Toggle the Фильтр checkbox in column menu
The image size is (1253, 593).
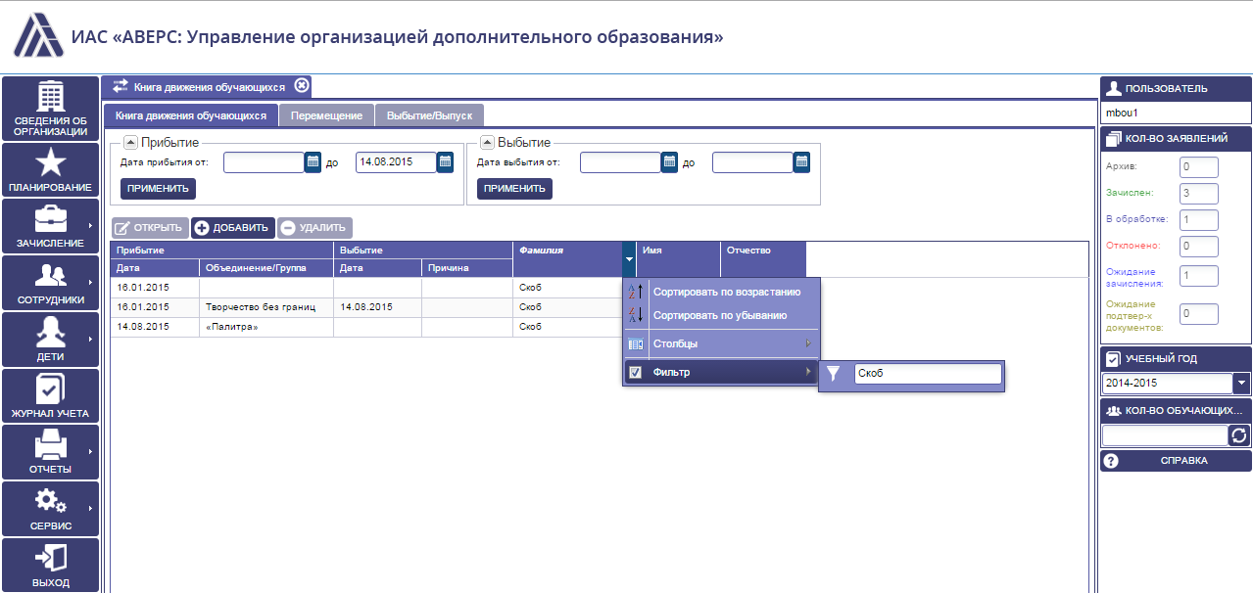pyautogui.click(x=635, y=372)
